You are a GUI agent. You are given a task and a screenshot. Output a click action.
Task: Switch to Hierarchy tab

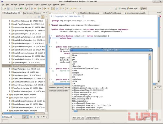point(38,13)
